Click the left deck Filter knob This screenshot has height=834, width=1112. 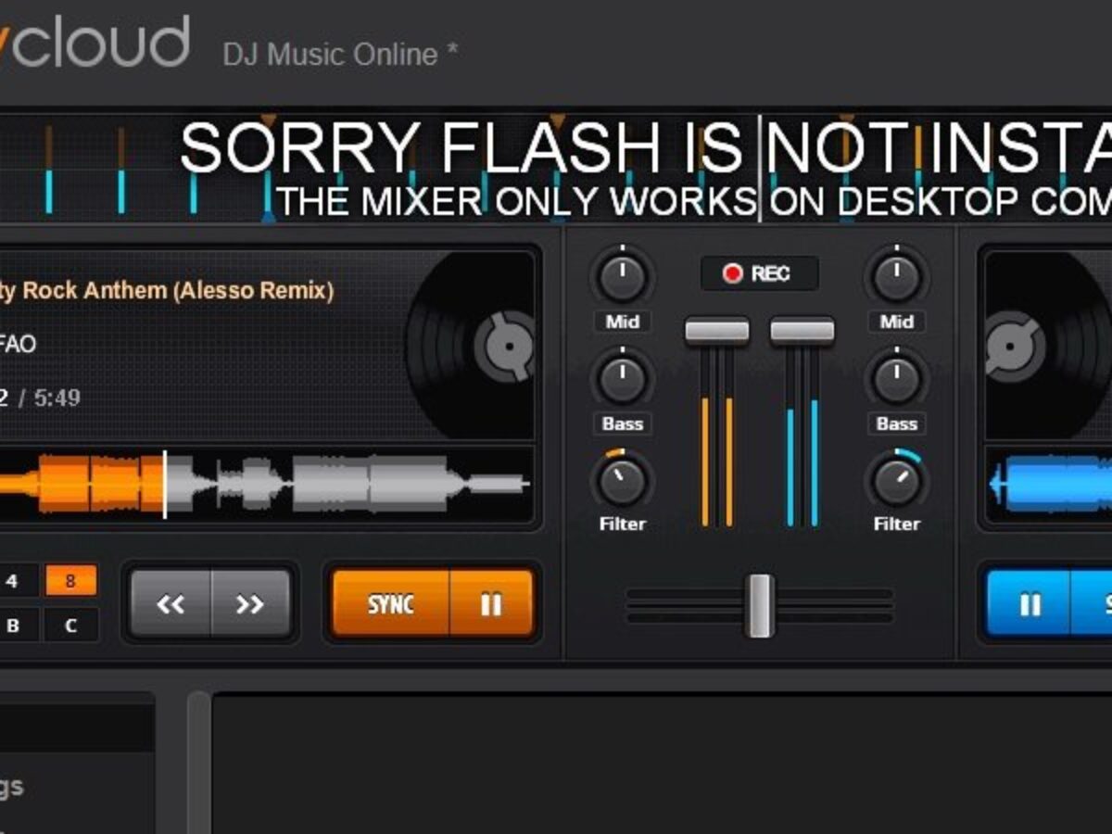coord(623,480)
